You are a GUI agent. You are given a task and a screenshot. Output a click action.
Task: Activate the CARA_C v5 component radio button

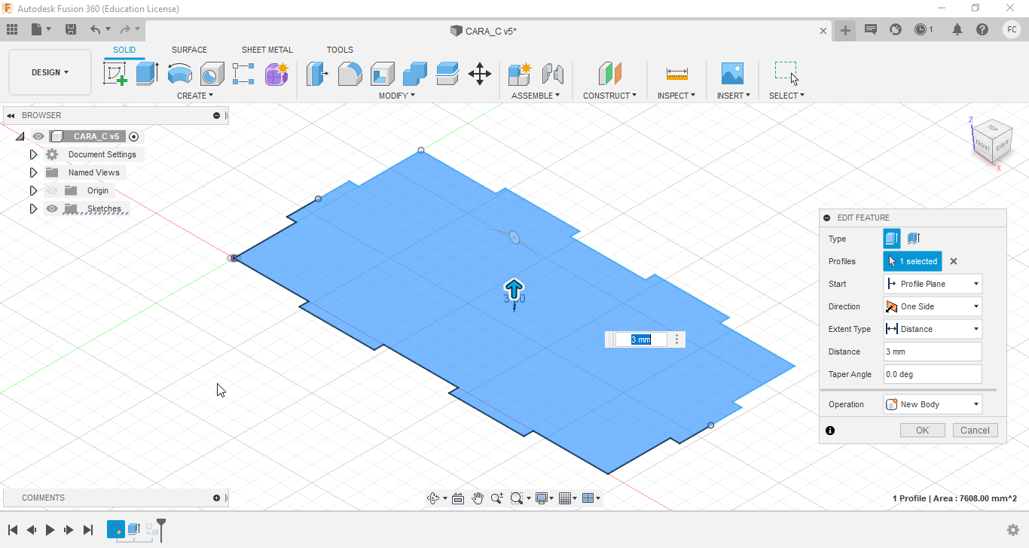[134, 136]
